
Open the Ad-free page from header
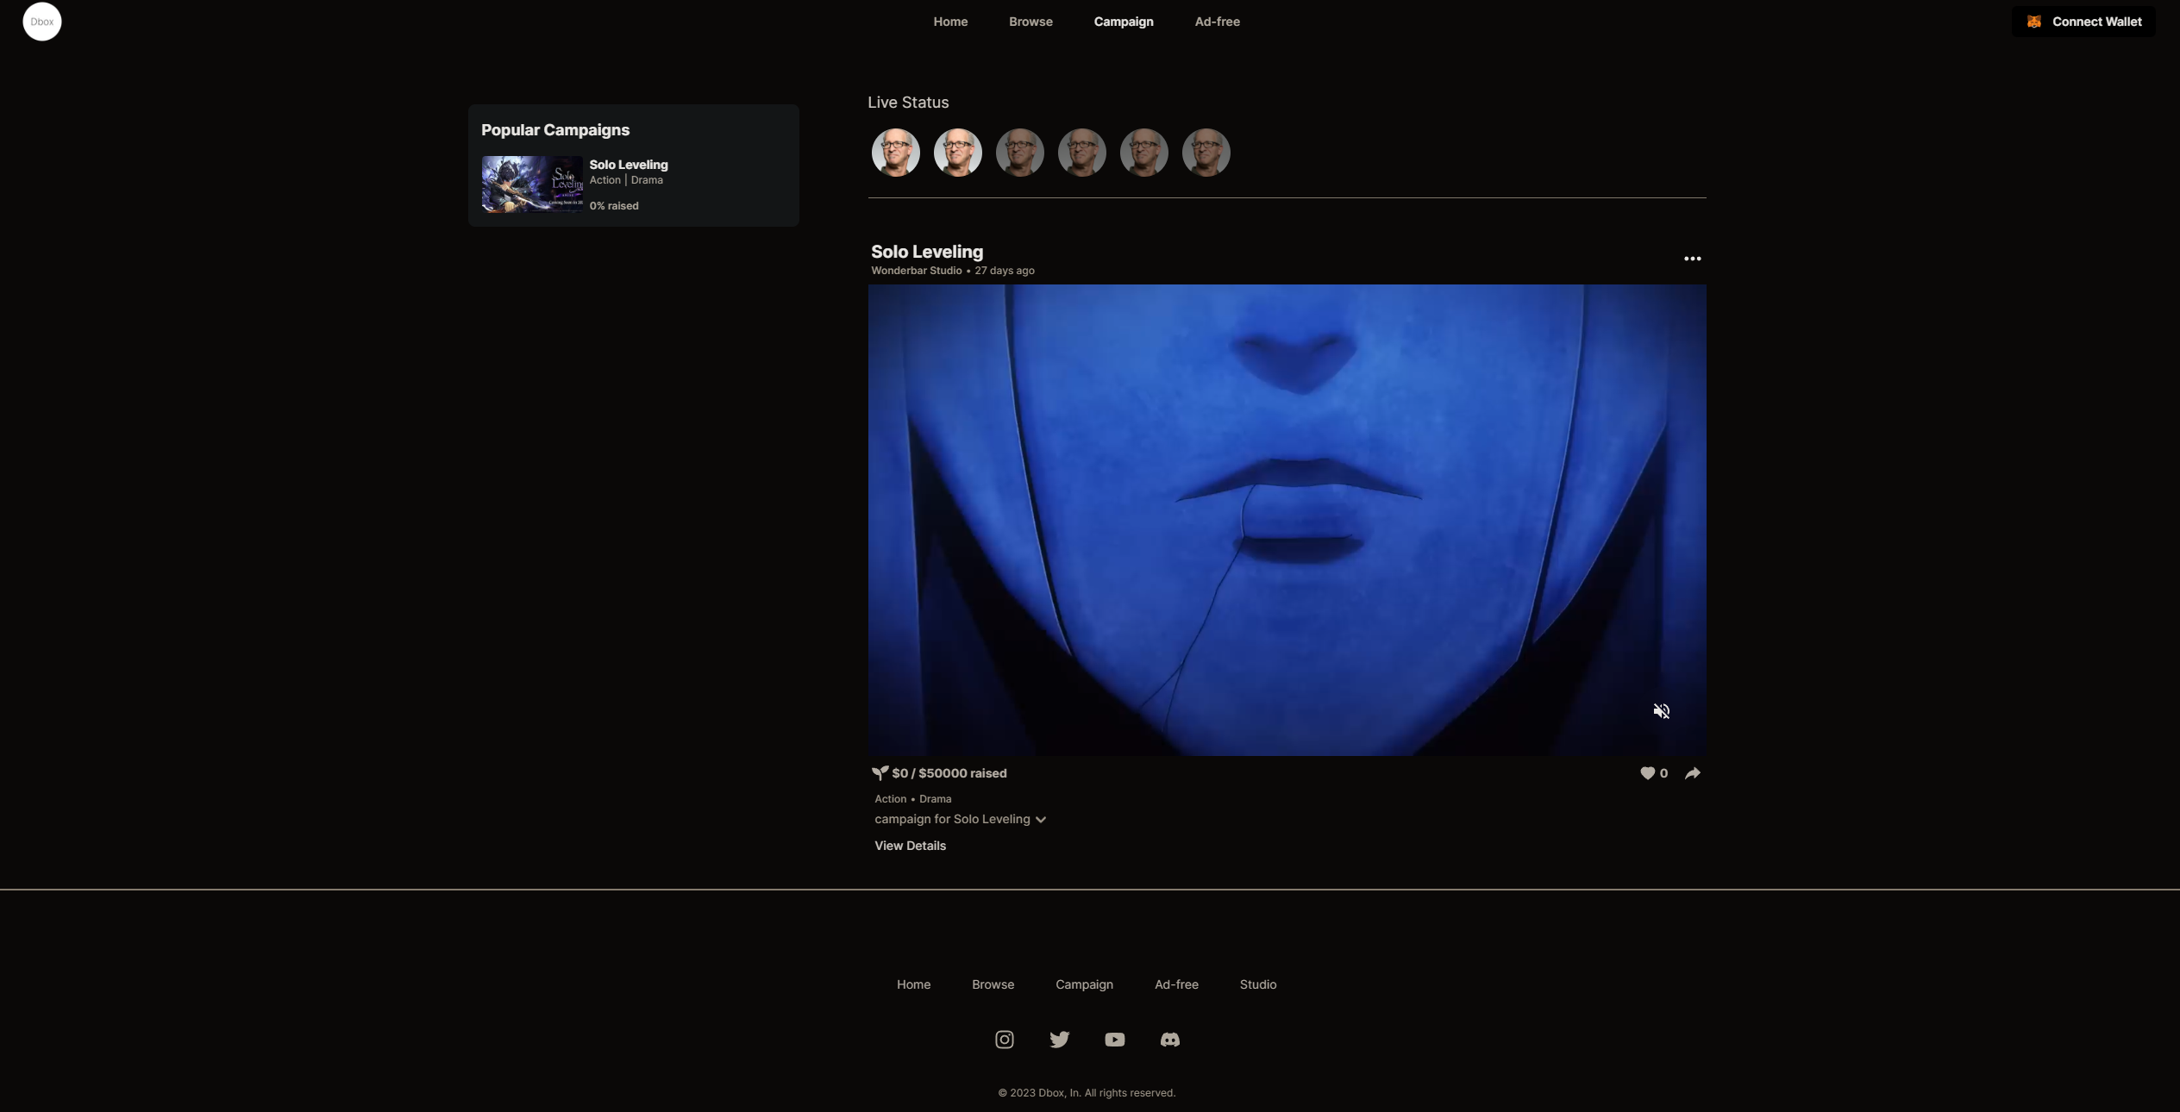1217,22
